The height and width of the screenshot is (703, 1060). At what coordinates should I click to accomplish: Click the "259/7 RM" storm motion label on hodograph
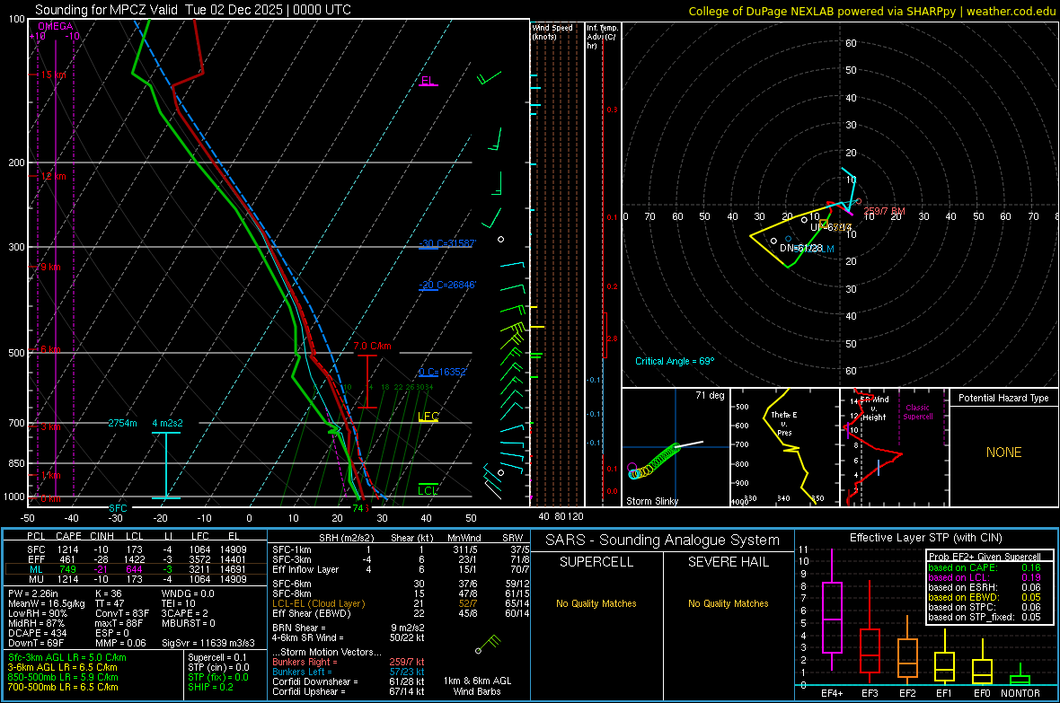click(x=884, y=211)
